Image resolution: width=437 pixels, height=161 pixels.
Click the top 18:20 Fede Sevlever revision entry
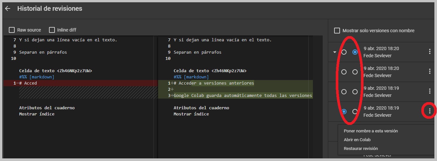[x=381, y=52]
